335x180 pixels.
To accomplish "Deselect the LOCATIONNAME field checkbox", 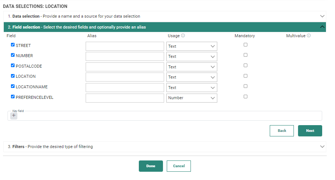I will (x=13, y=86).
